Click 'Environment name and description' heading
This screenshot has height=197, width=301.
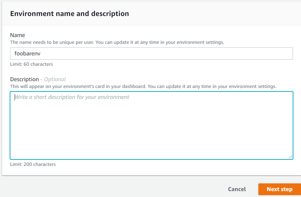coord(69,14)
